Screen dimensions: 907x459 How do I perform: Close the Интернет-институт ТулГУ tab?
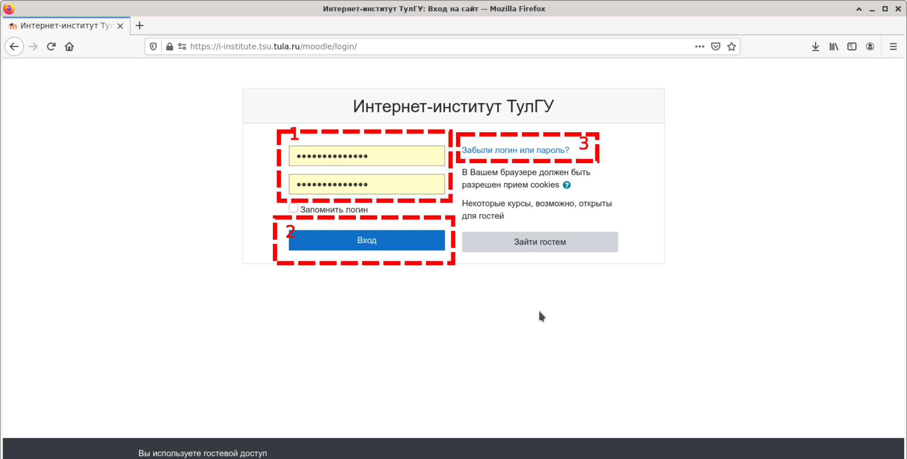point(120,26)
